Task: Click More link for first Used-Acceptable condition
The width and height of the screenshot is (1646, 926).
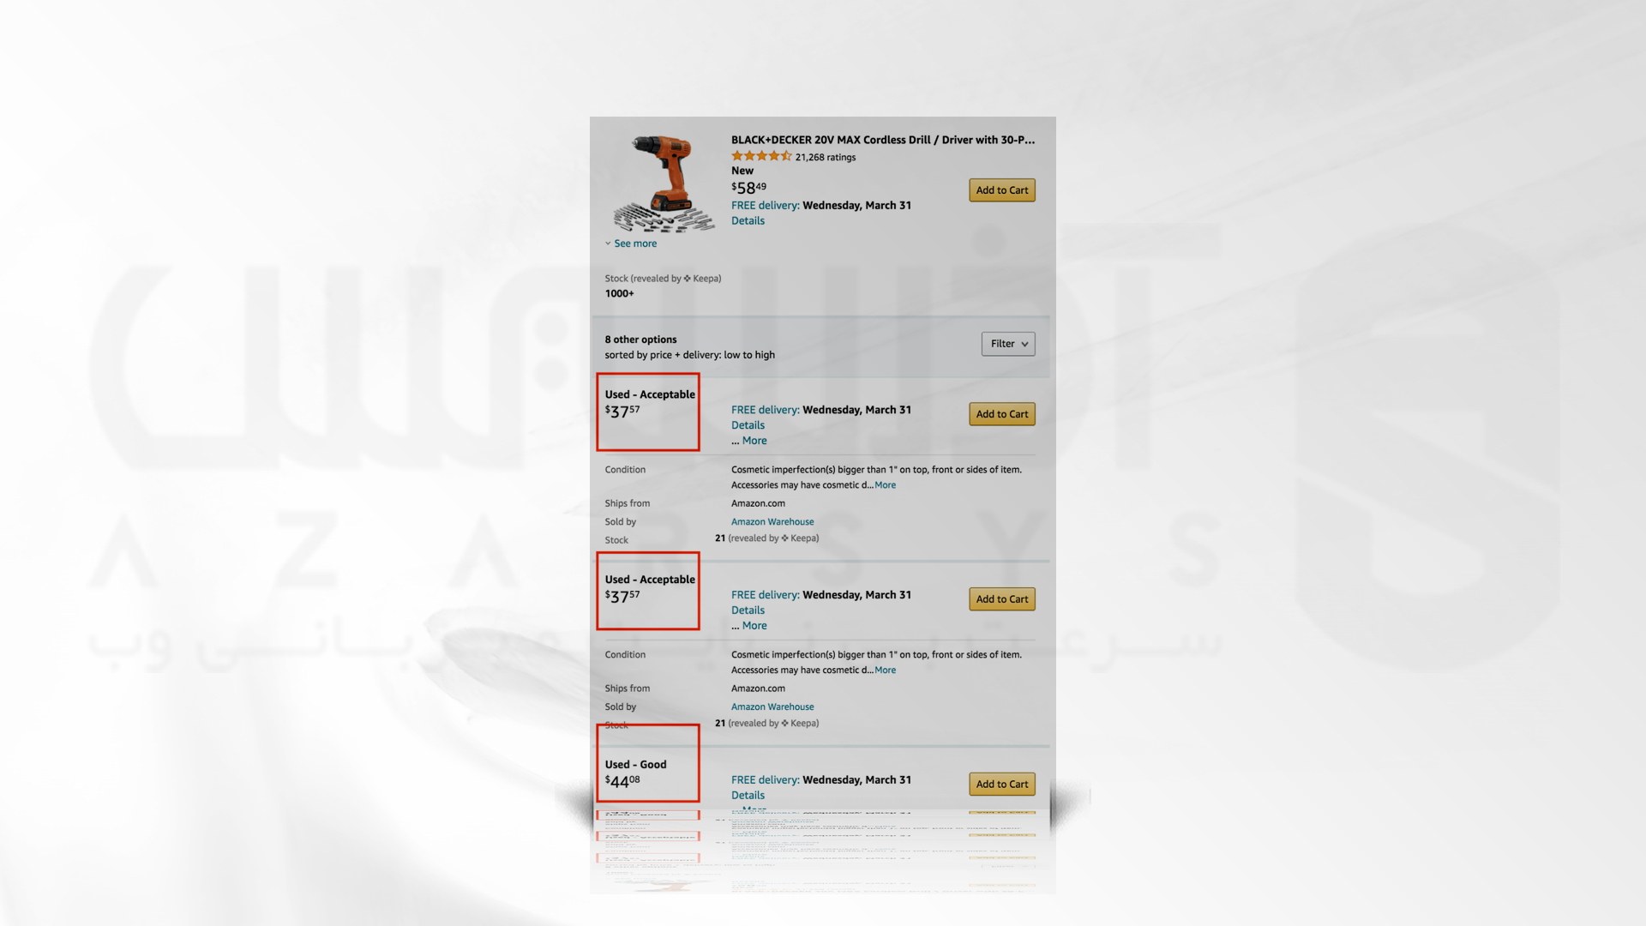Action: pos(886,484)
